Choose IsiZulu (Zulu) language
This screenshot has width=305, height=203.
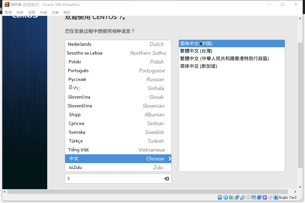coord(118,168)
